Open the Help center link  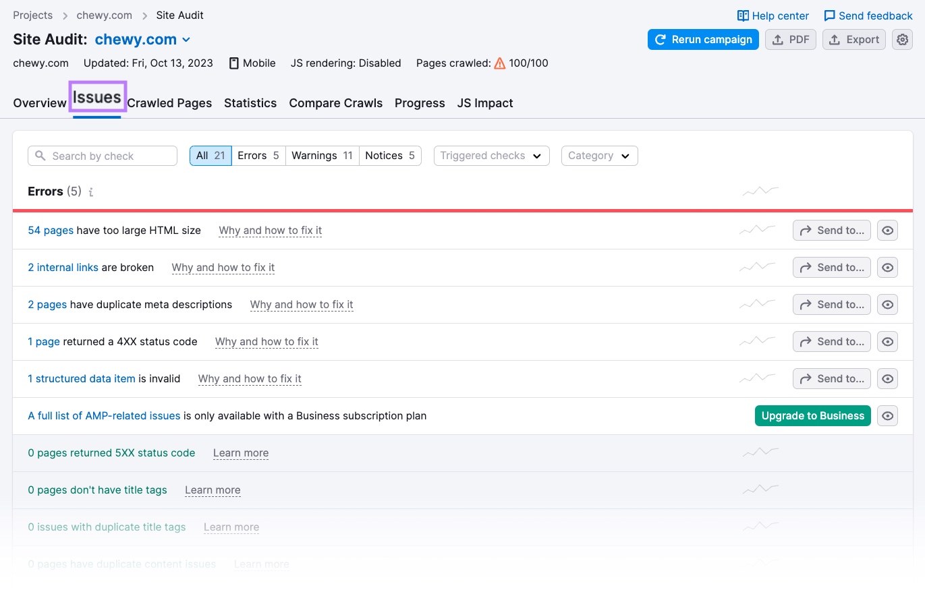pos(773,16)
